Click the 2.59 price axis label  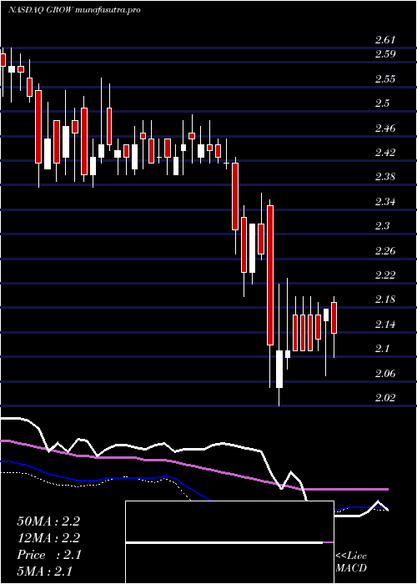pyautogui.click(x=385, y=54)
